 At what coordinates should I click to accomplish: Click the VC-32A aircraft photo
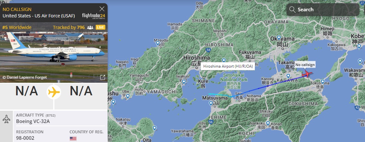tap(54, 57)
